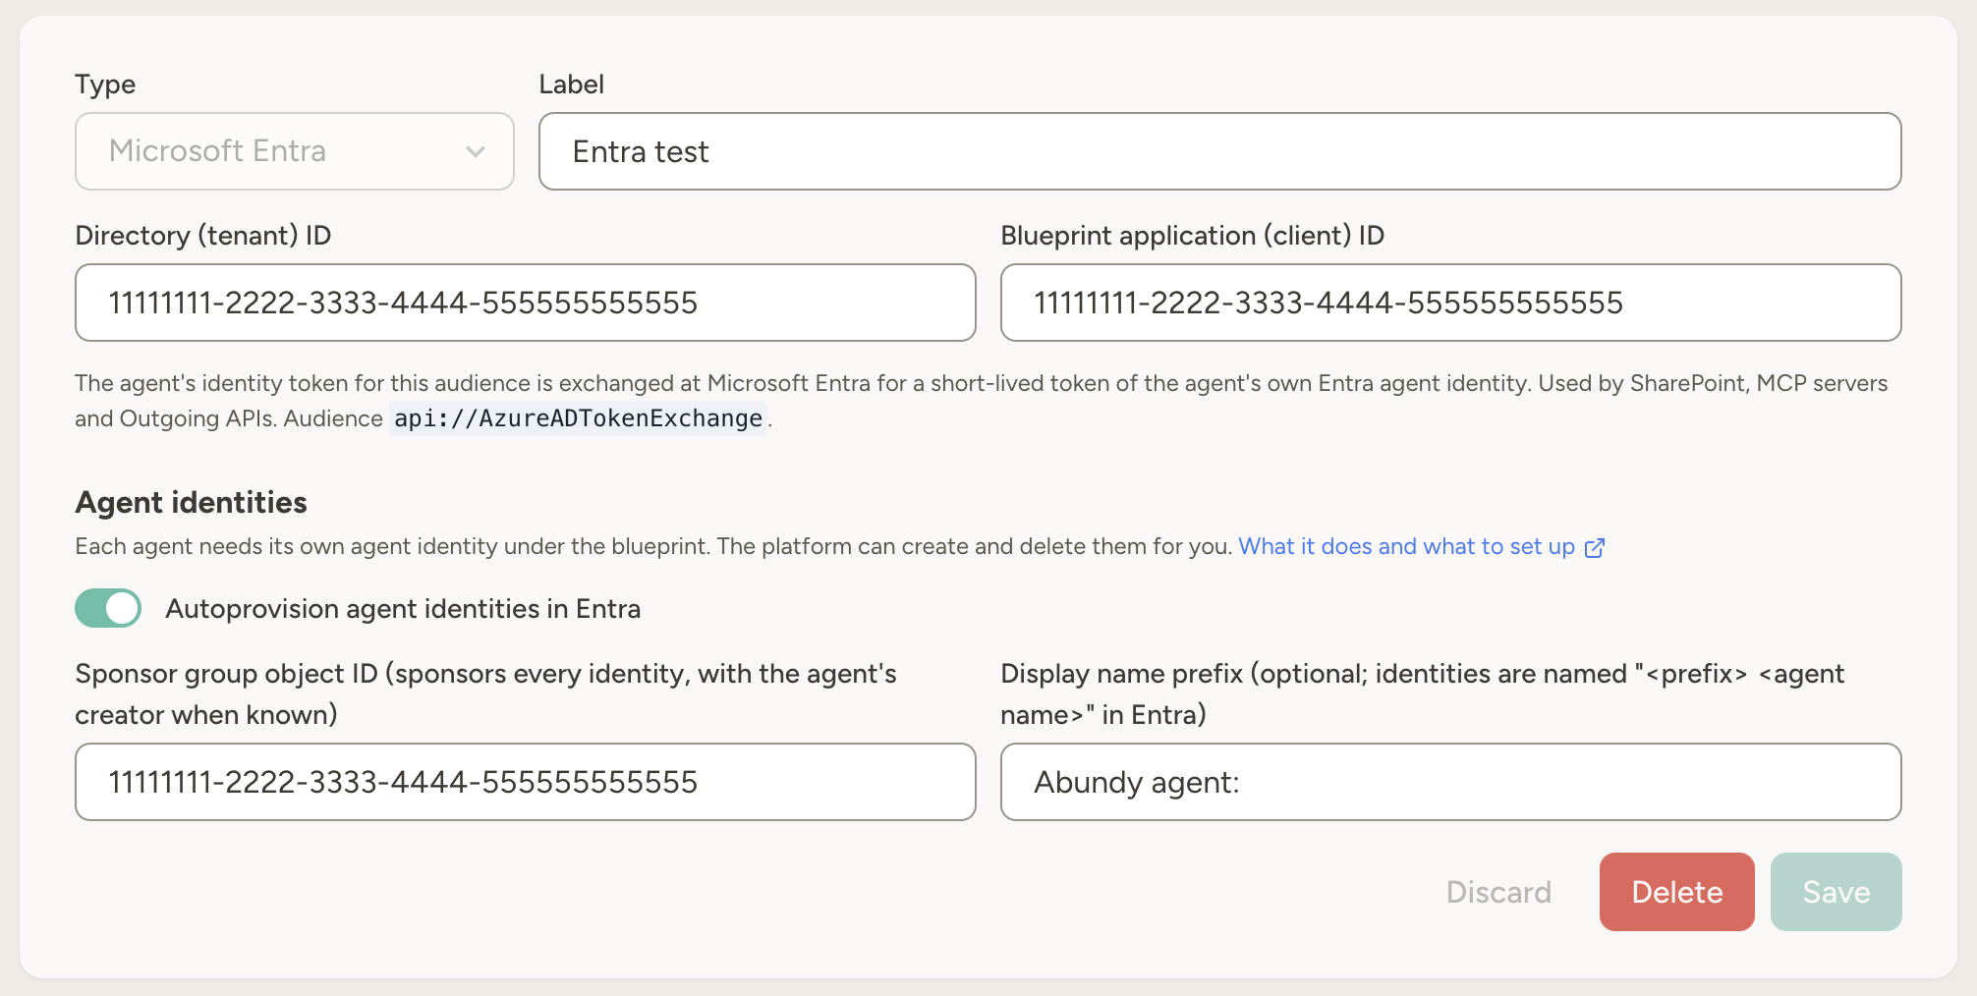Open the Type dropdown showing Microsoft Entra

tap(294, 151)
